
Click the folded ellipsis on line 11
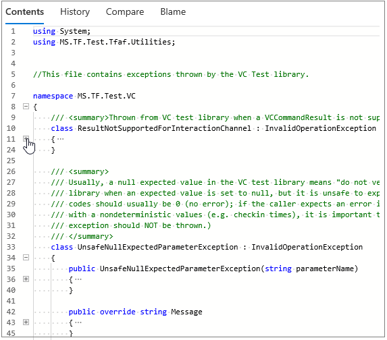pos(61,139)
